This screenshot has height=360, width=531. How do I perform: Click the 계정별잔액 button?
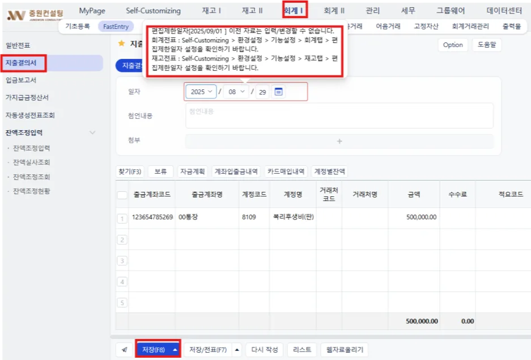329,172
